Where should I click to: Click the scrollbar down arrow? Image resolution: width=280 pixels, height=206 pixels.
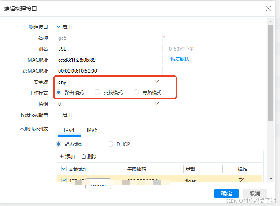coord(271,179)
